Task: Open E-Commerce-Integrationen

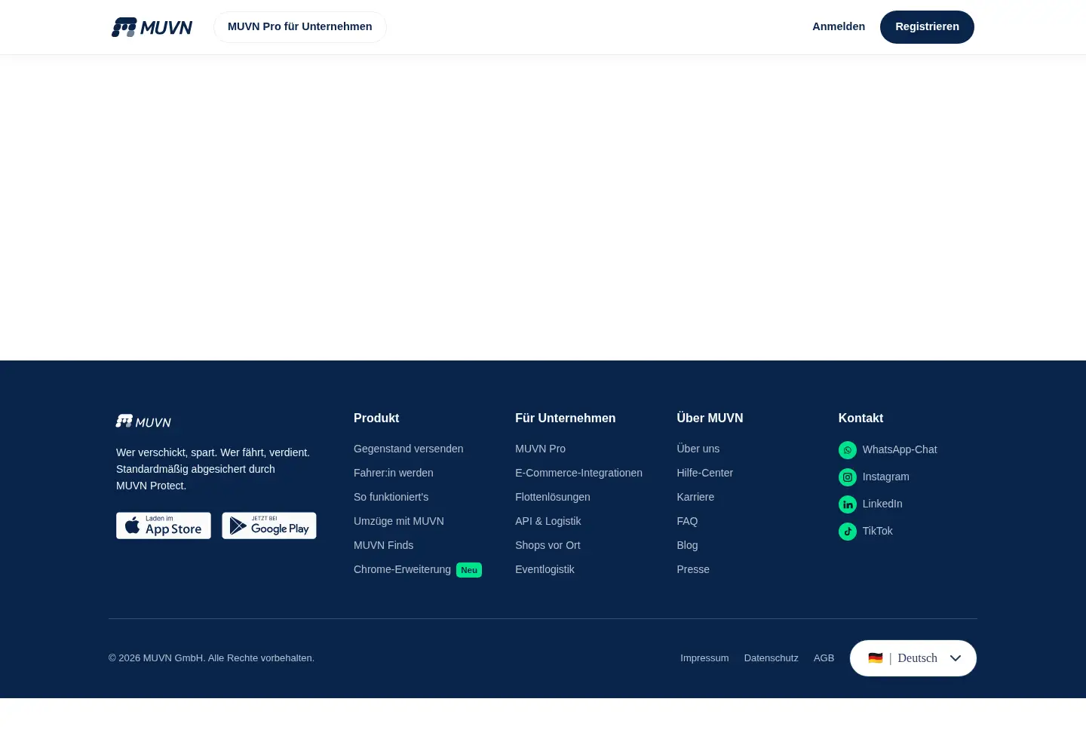Action: (x=579, y=473)
